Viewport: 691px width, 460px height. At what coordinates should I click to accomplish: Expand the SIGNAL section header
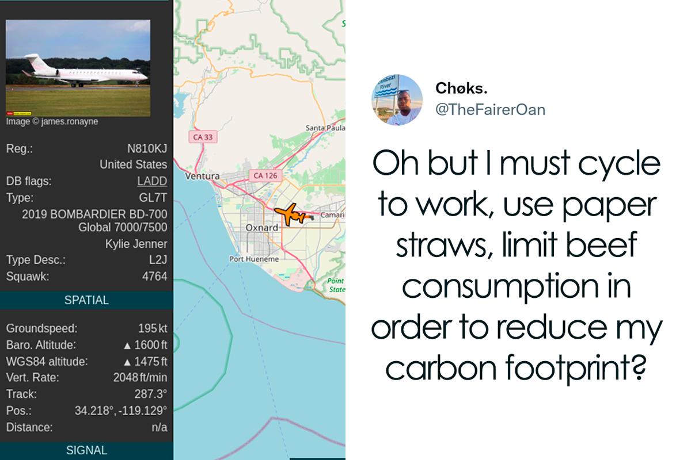[x=86, y=451]
